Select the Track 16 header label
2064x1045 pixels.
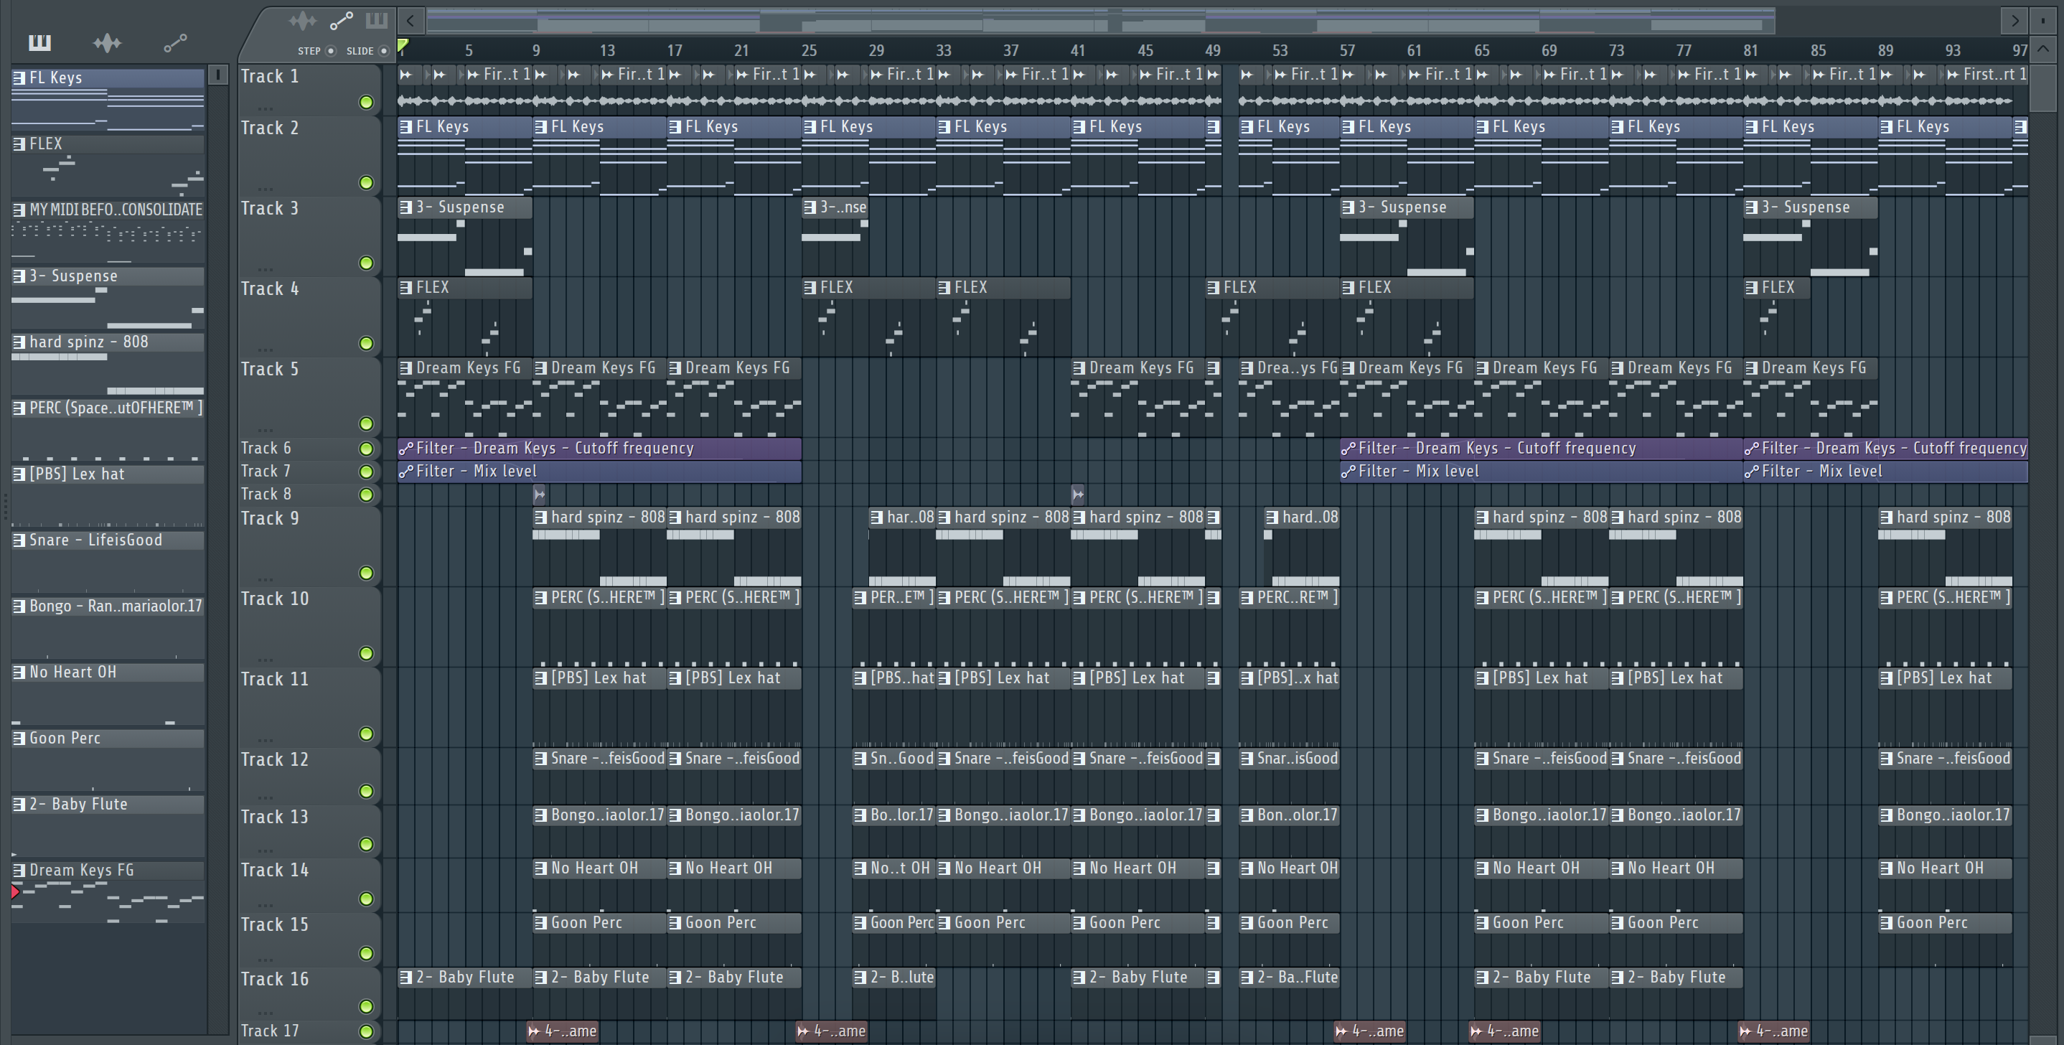275,978
